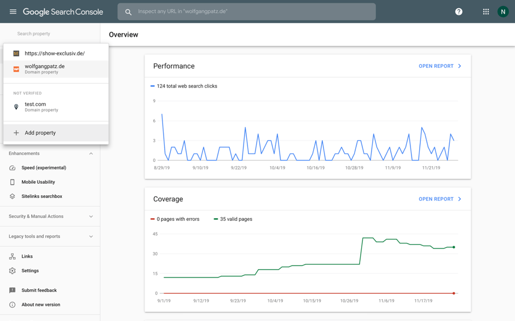Click the Sitelinks searchbox layers icon
Screen dimensions: 515x321
click(x=12, y=196)
